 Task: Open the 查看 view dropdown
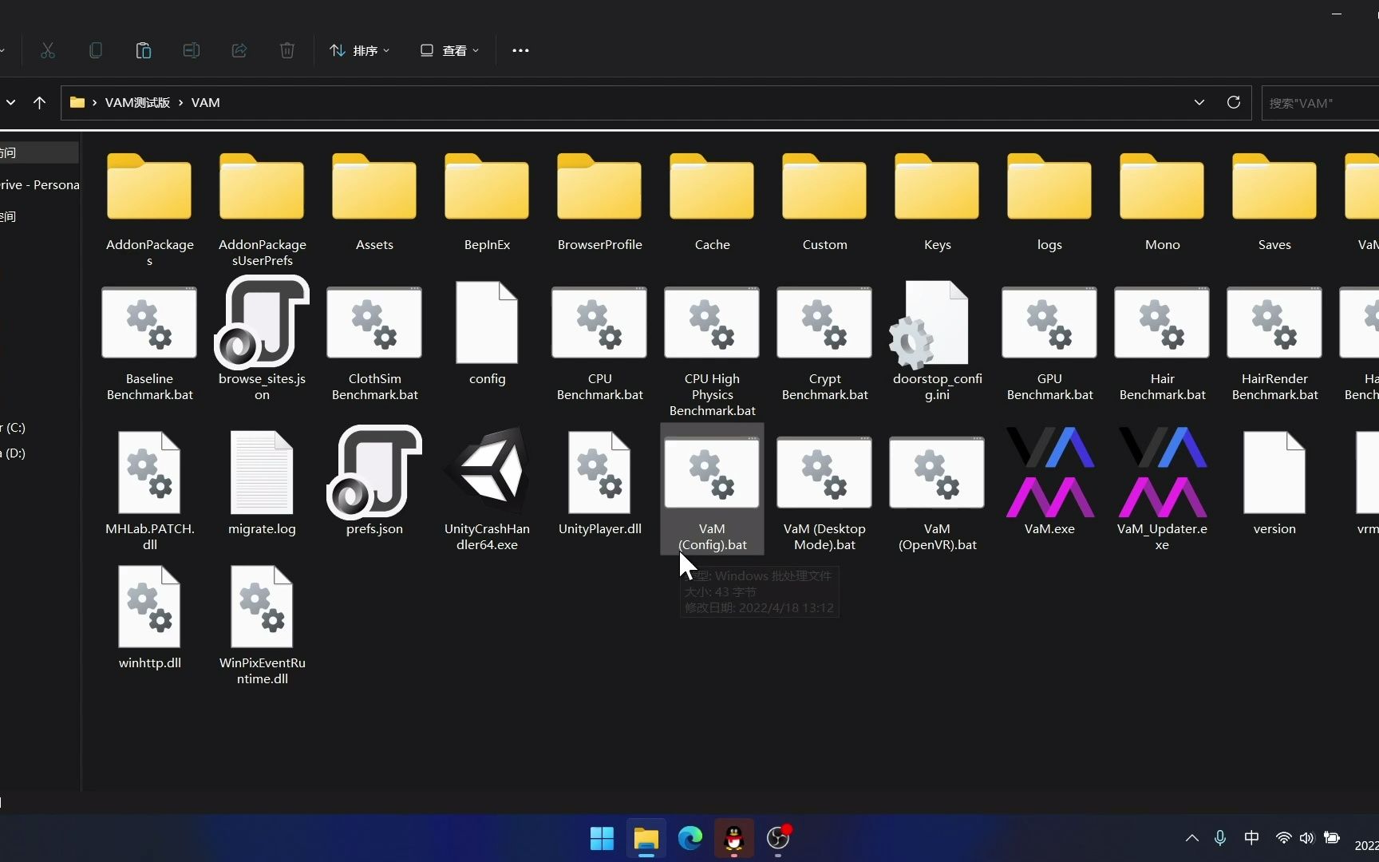pos(450,50)
